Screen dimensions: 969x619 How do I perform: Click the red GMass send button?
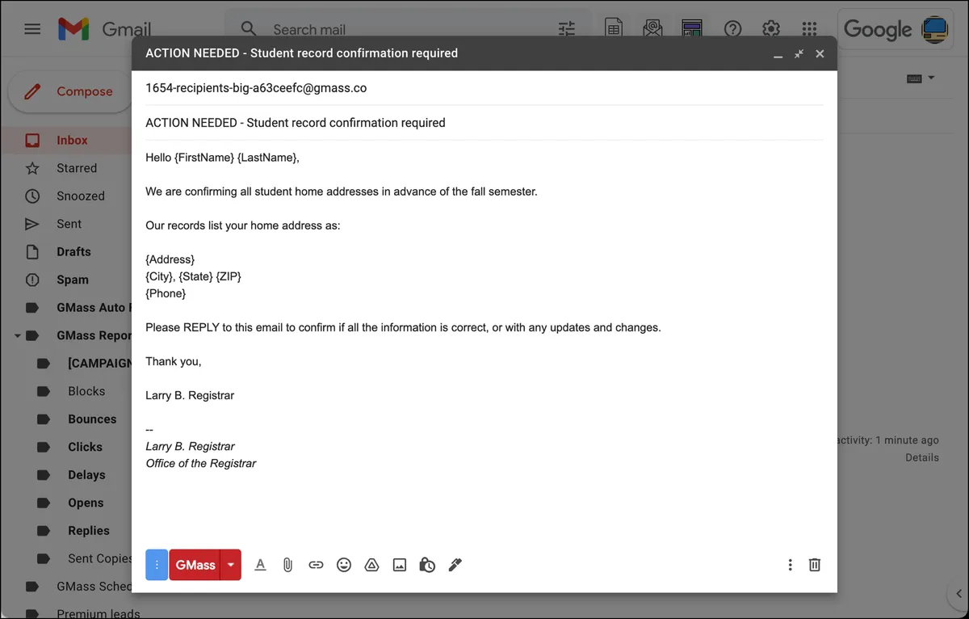pos(195,565)
